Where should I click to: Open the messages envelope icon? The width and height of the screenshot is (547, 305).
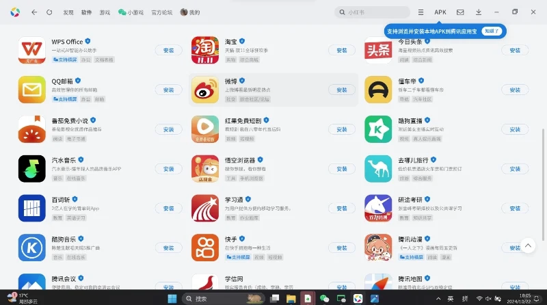coord(460,12)
